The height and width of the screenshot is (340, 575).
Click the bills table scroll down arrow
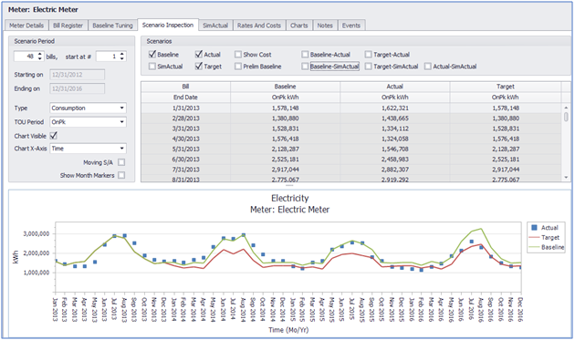[x=567, y=178]
